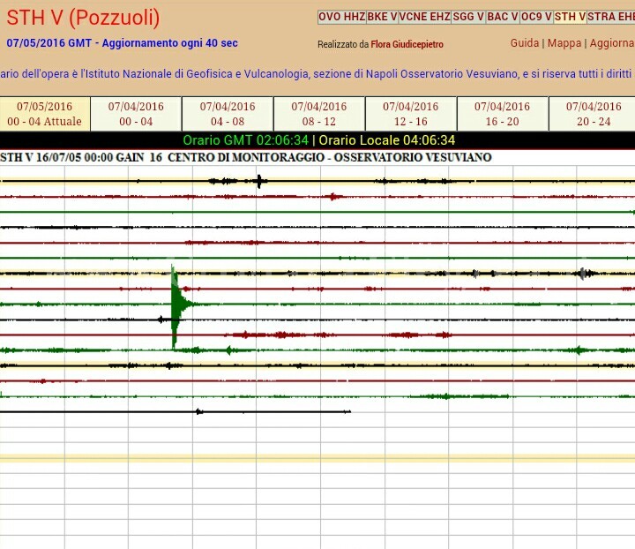Open the Guida help link
The image size is (635, 549).
click(525, 43)
